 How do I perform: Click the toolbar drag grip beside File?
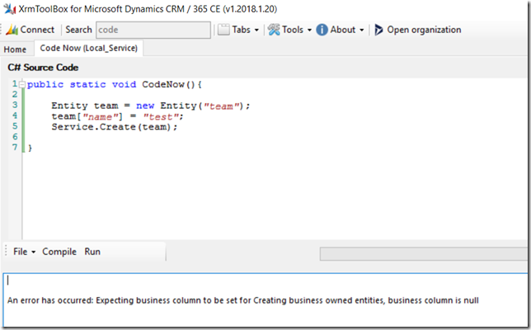coord(6,252)
